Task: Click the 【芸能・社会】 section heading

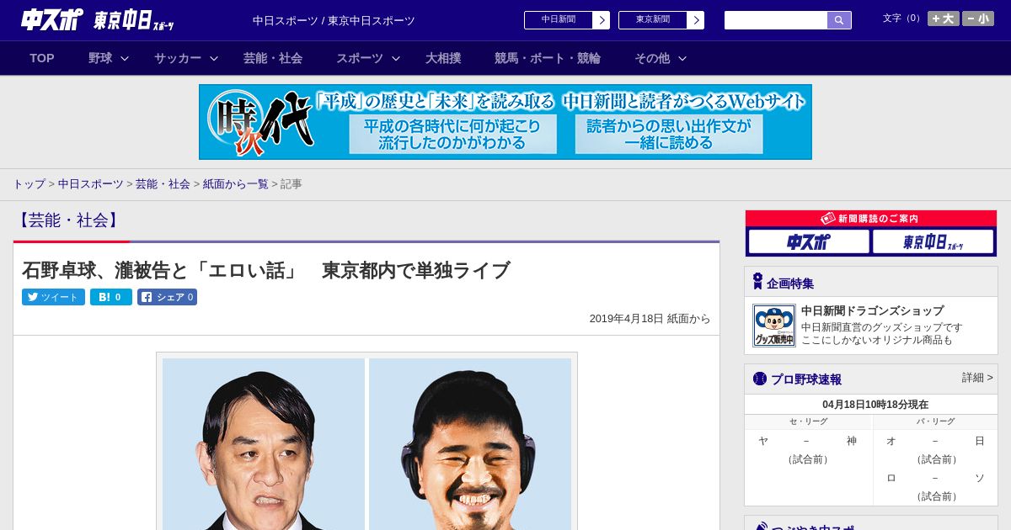Action: click(x=68, y=220)
